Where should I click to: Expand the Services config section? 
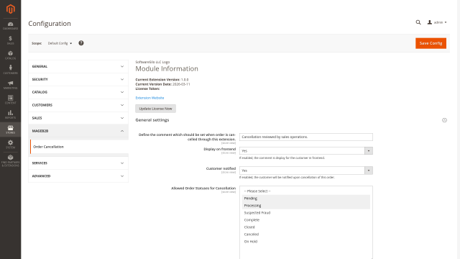(78, 163)
